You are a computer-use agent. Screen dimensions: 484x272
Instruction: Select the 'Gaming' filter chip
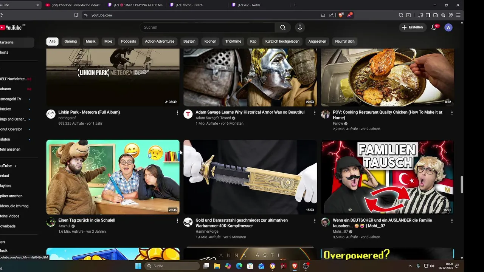tap(70, 41)
